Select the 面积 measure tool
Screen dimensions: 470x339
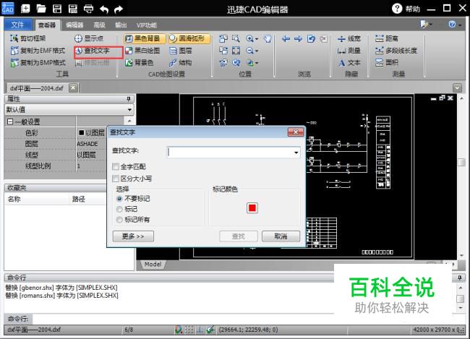(387, 62)
